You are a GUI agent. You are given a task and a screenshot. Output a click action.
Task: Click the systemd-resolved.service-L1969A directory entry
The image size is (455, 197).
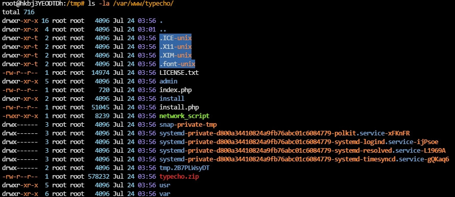pyautogui.click(x=302, y=151)
